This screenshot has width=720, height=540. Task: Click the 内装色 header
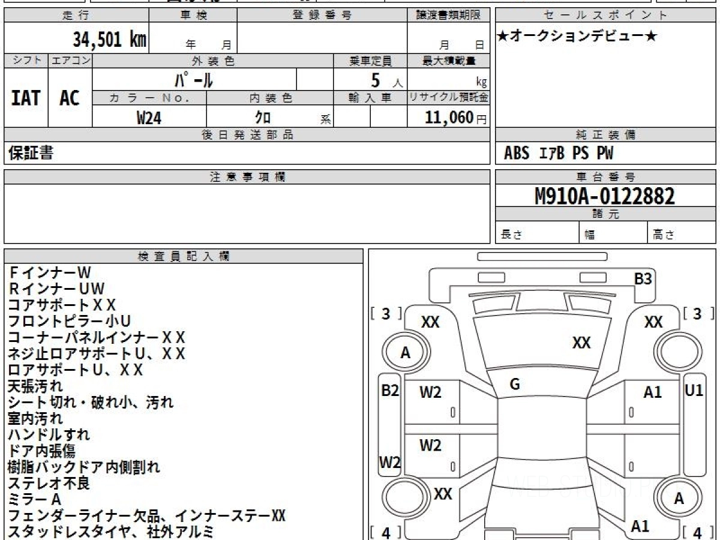(271, 98)
